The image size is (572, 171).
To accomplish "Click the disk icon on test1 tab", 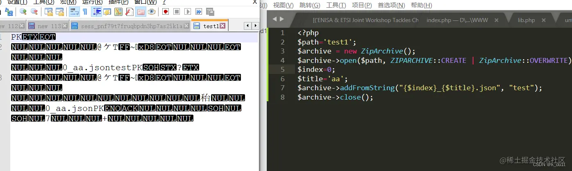I will point(197,26).
